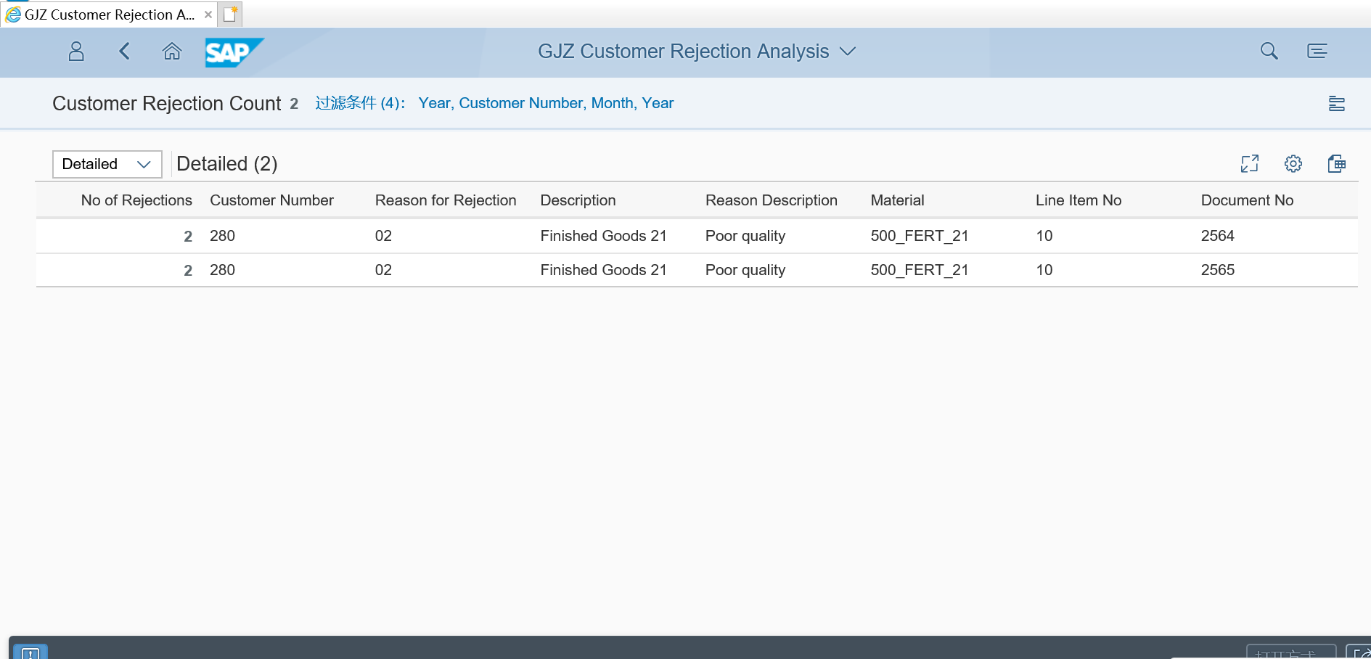Open the top-right options list icon

(1317, 52)
